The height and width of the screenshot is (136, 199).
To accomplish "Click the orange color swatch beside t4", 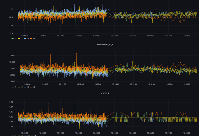I will 31,38.
